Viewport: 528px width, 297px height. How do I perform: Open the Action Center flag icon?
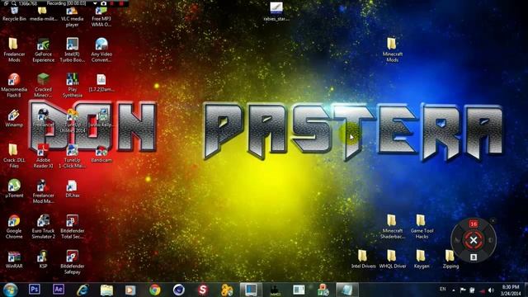point(463,290)
